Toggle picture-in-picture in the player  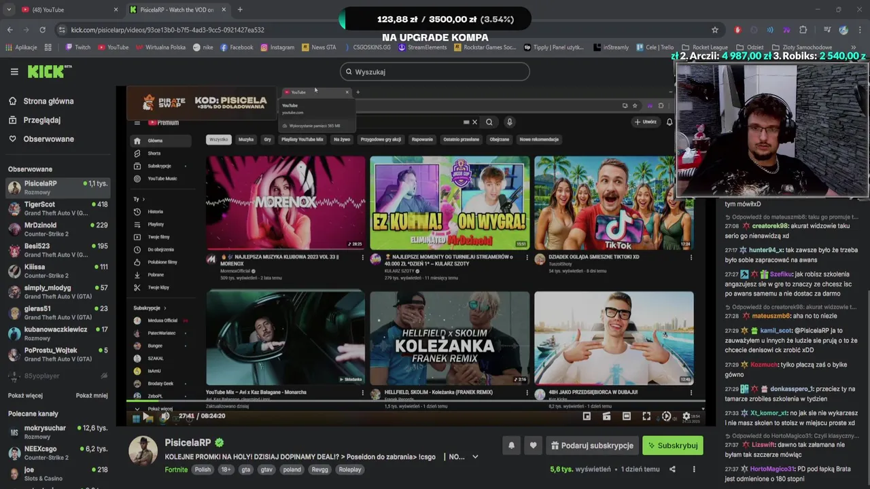click(587, 416)
